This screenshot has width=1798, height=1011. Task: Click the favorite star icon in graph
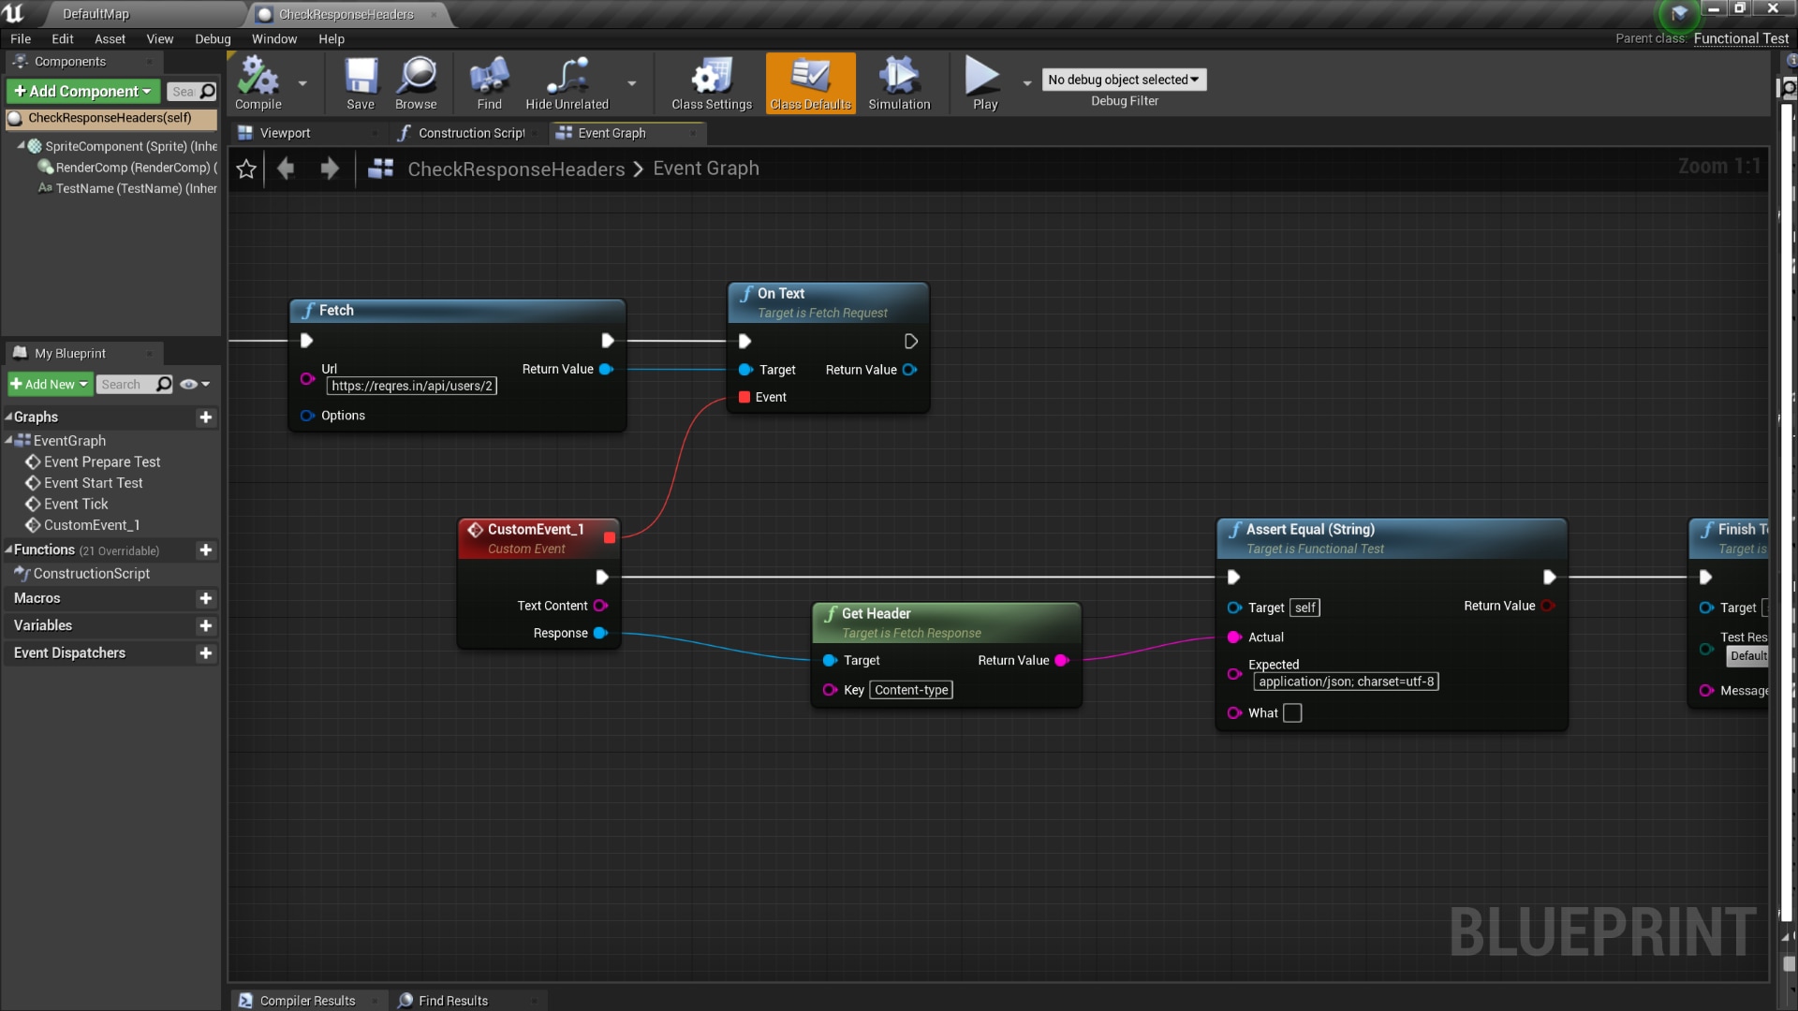[246, 168]
